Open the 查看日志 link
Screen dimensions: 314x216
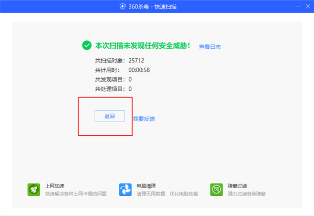pyautogui.click(x=210, y=47)
